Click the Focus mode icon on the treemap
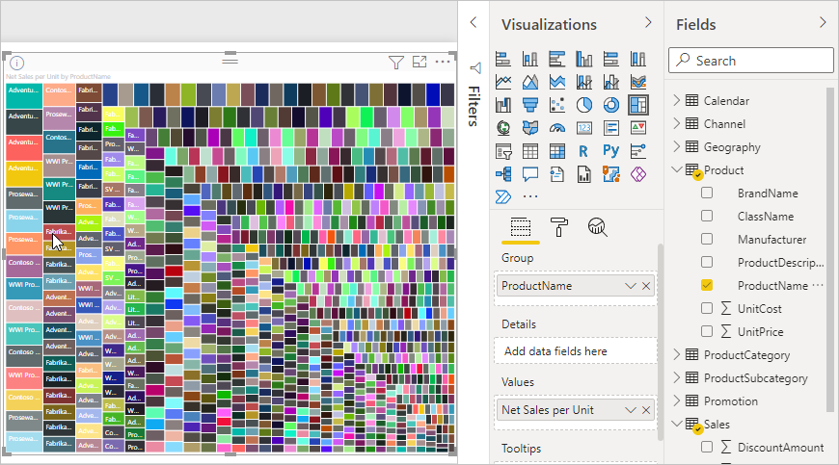The height and width of the screenshot is (465, 839). point(419,63)
